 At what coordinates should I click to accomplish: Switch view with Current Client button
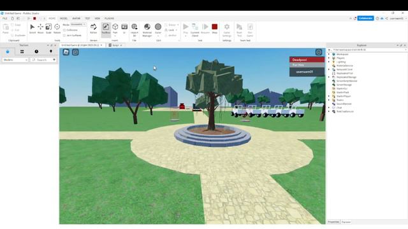[194, 29]
